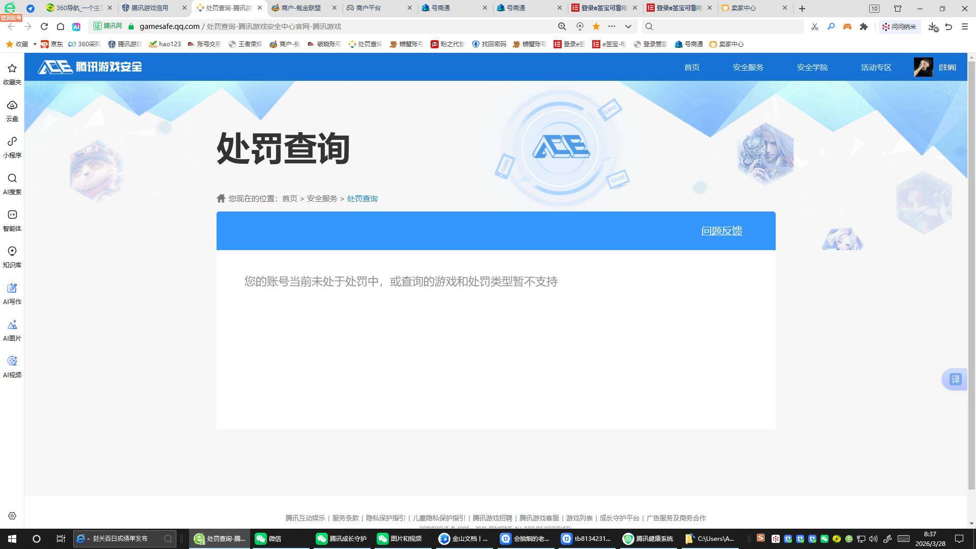The width and height of the screenshot is (976, 549).
Task: Open the address bar dropdown chevron
Action: 628,26
